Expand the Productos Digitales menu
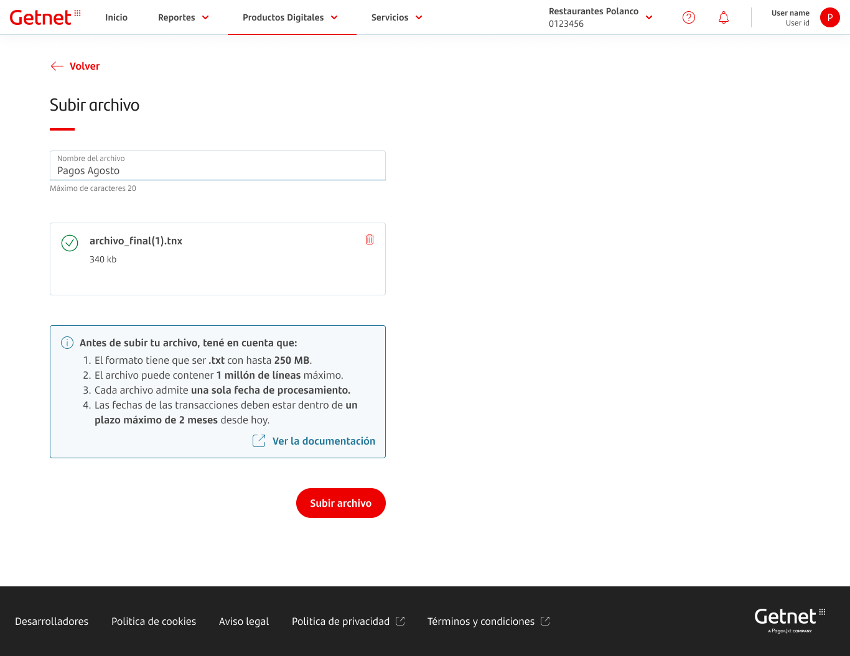The width and height of the screenshot is (850, 656). 291,17
